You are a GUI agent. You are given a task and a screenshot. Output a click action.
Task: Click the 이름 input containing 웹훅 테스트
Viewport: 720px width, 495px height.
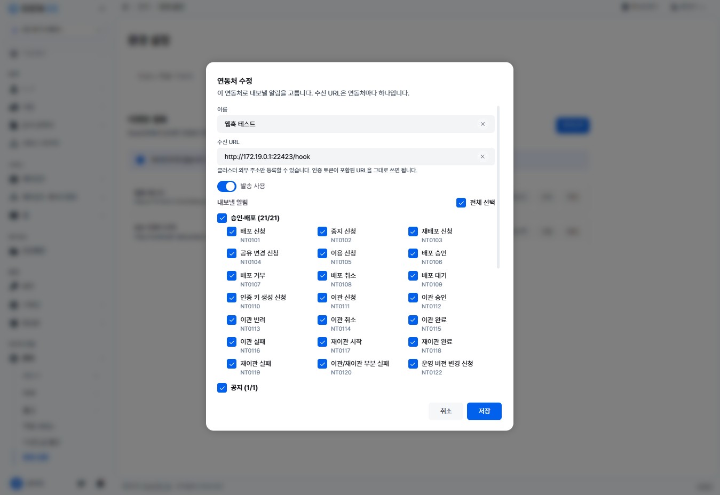pos(355,124)
